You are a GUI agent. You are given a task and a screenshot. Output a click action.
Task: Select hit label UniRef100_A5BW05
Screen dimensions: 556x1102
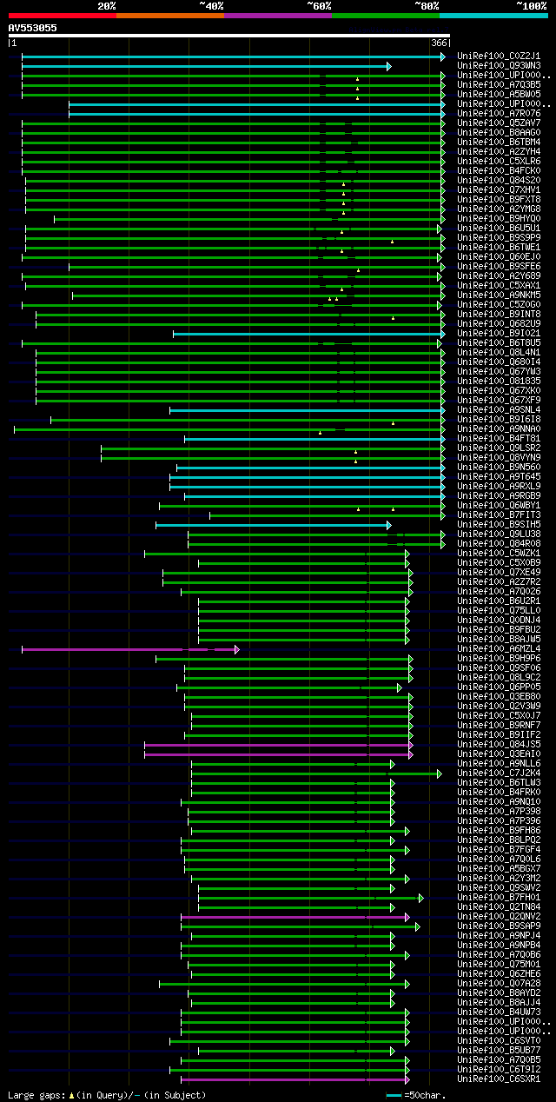pyautogui.click(x=499, y=95)
